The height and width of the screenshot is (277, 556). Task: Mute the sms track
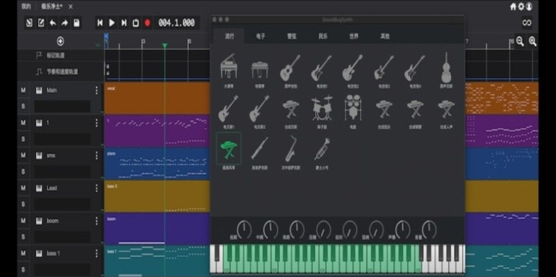coord(23,156)
